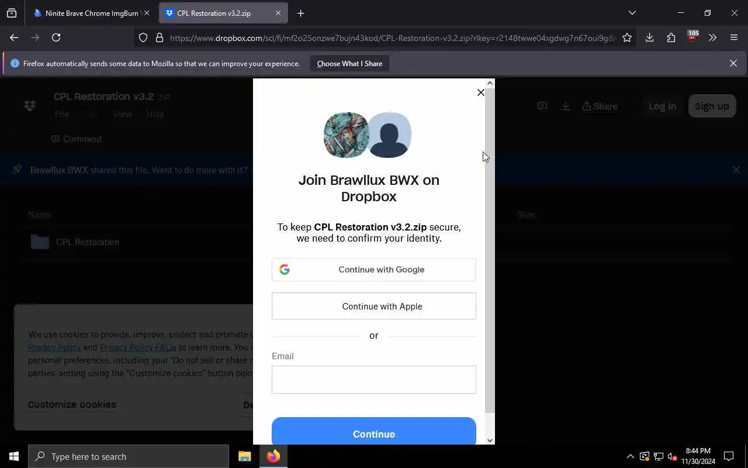Show more toolbar tools chevron
Viewport: 748px width, 468px height.
pos(712,37)
